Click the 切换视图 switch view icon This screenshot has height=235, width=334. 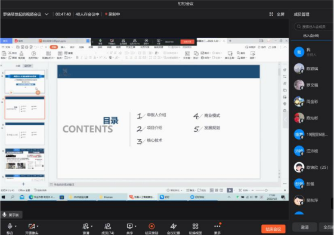coord(196,226)
